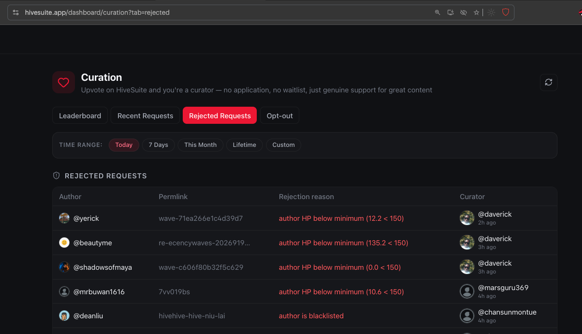
Task: Click the permlink 7vv019bs
Action: click(174, 291)
